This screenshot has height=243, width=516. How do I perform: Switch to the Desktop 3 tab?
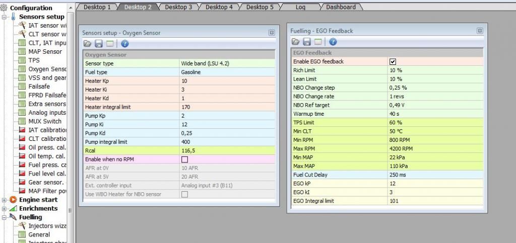pos(178,7)
